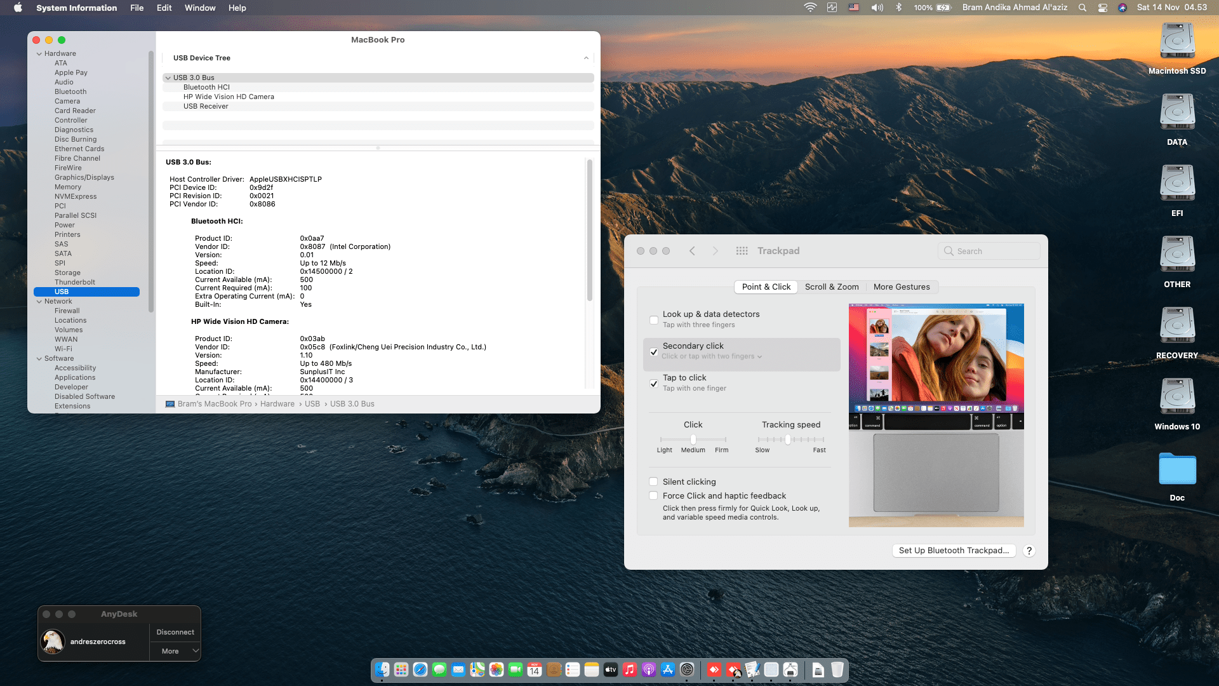1219x686 pixels.
Task: Open the Trackpad help question mark
Action: tap(1029, 551)
